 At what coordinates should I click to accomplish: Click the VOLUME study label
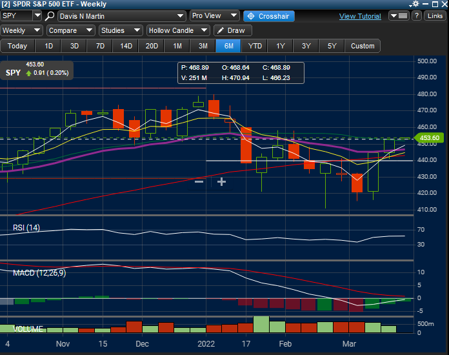coord(28,329)
